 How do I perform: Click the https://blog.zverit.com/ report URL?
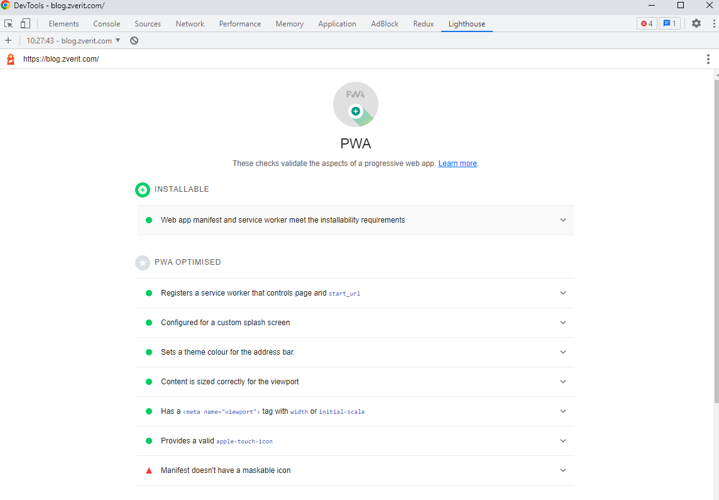[x=61, y=58]
